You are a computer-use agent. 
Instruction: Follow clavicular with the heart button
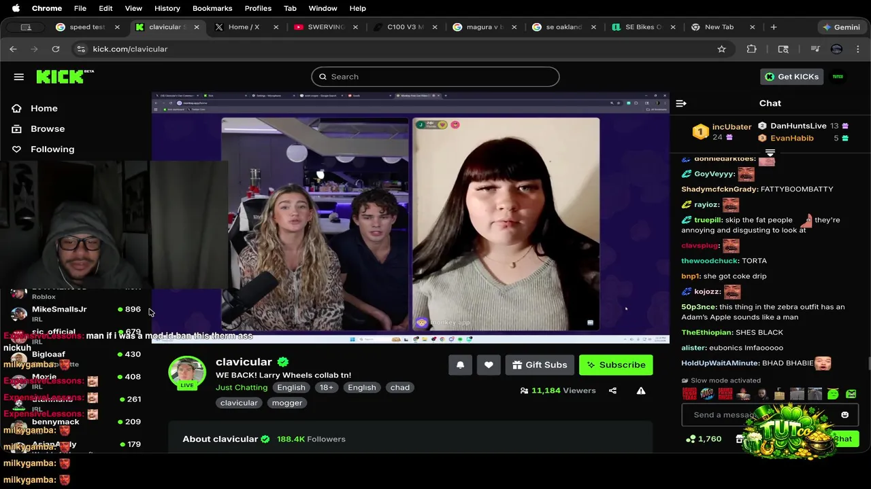[489, 365]
